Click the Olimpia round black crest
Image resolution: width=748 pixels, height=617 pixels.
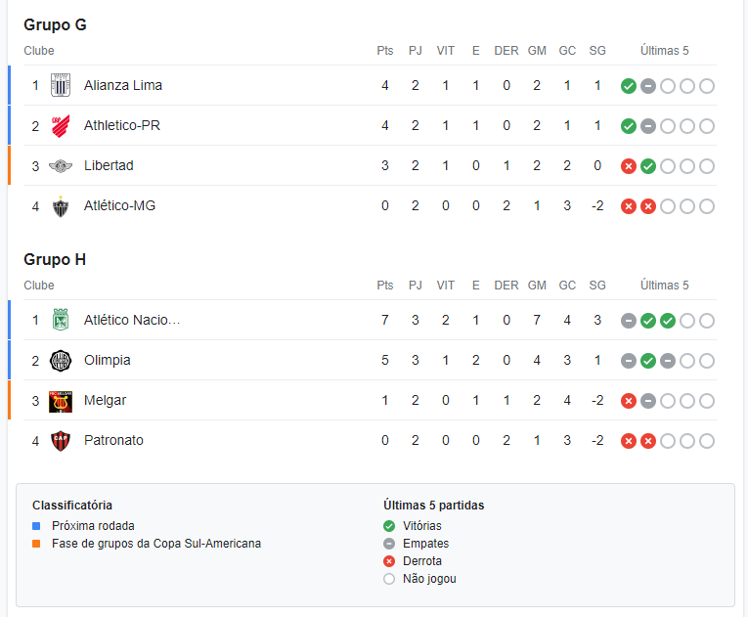(61, 361)
